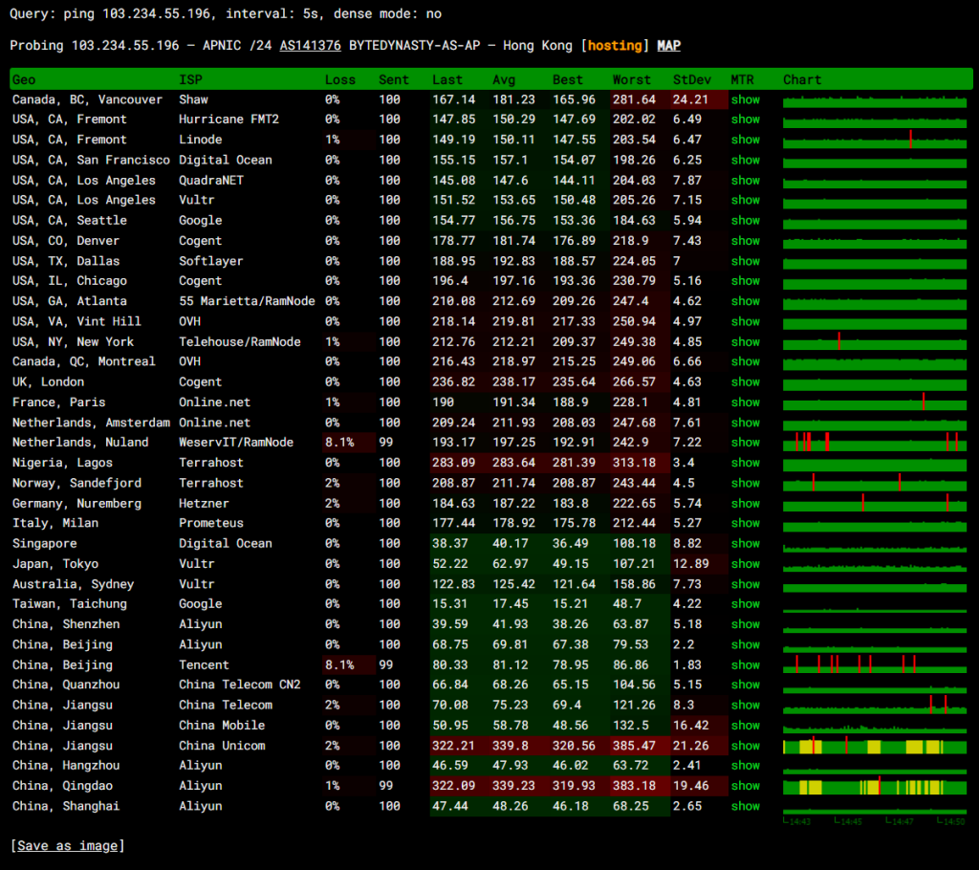Show MTR for Nuland WeservIT/RamNode
Viewport: 979px width, 870px height.
(x=746, y=443)
